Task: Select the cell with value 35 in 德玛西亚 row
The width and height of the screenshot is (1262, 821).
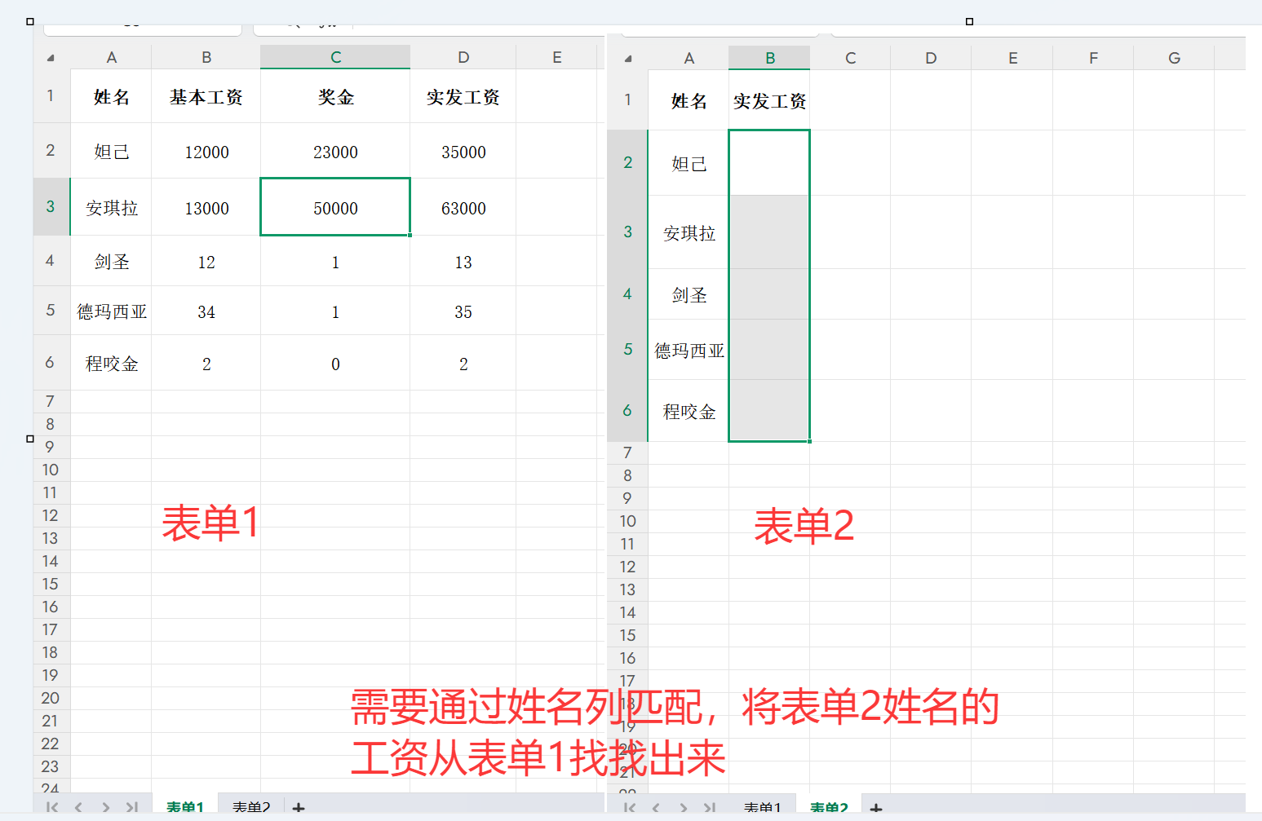Action: click(x=463, y=311)
